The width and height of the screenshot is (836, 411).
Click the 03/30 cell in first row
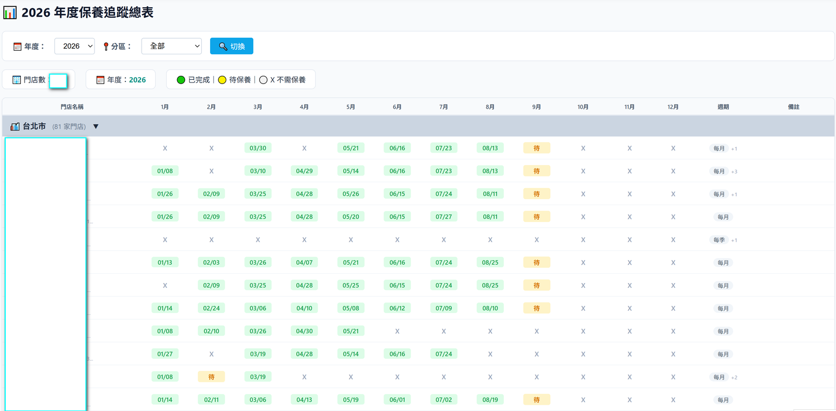pyautogui.click(x=258, y=148)
